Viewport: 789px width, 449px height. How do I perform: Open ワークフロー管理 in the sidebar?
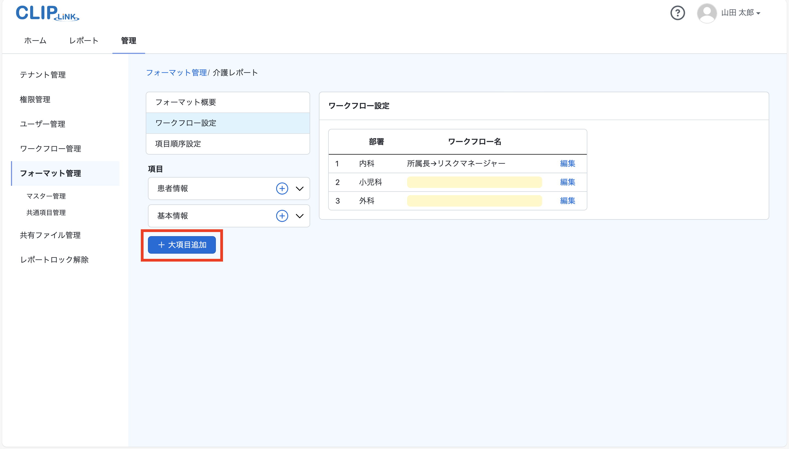tap(50, 149)
